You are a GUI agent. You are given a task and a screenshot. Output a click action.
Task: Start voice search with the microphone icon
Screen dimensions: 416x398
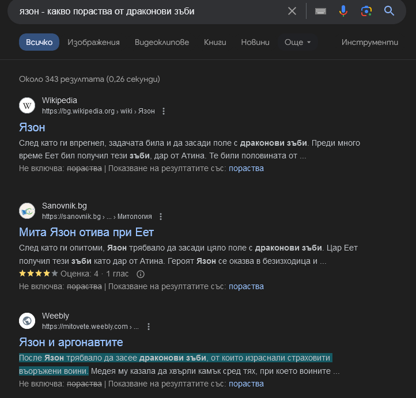[x=343, y=11]
